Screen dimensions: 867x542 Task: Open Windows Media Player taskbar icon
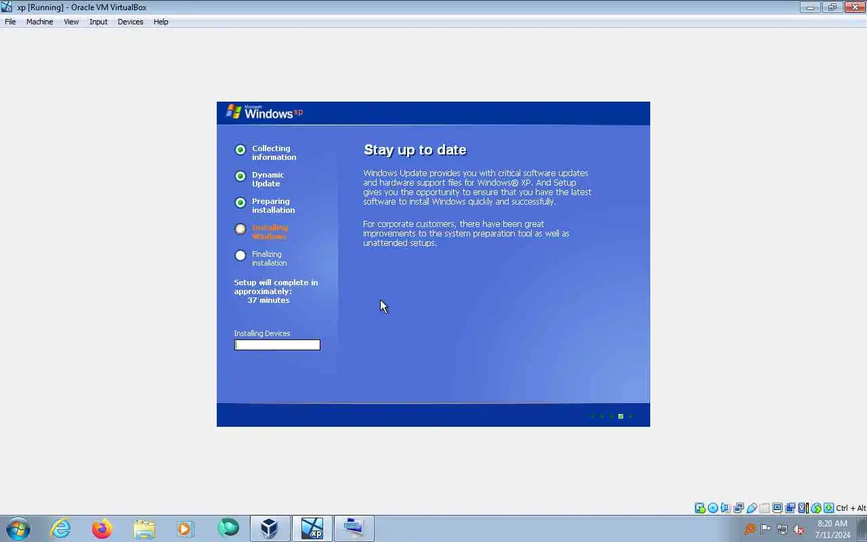pos(186,528)
